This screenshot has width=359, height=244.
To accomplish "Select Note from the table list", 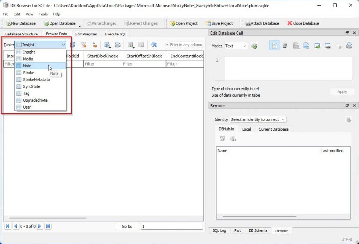I will 41,66.
